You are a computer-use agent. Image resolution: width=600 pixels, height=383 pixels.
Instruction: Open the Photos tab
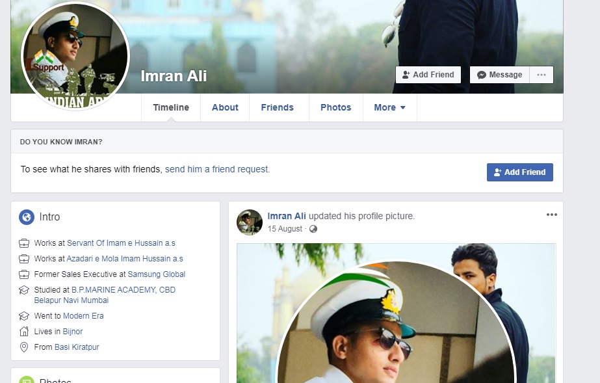[336, 107]
